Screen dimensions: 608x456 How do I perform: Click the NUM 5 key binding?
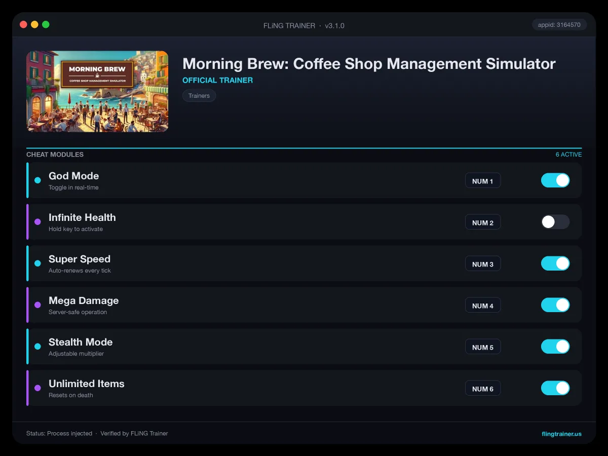click(483, 347)
